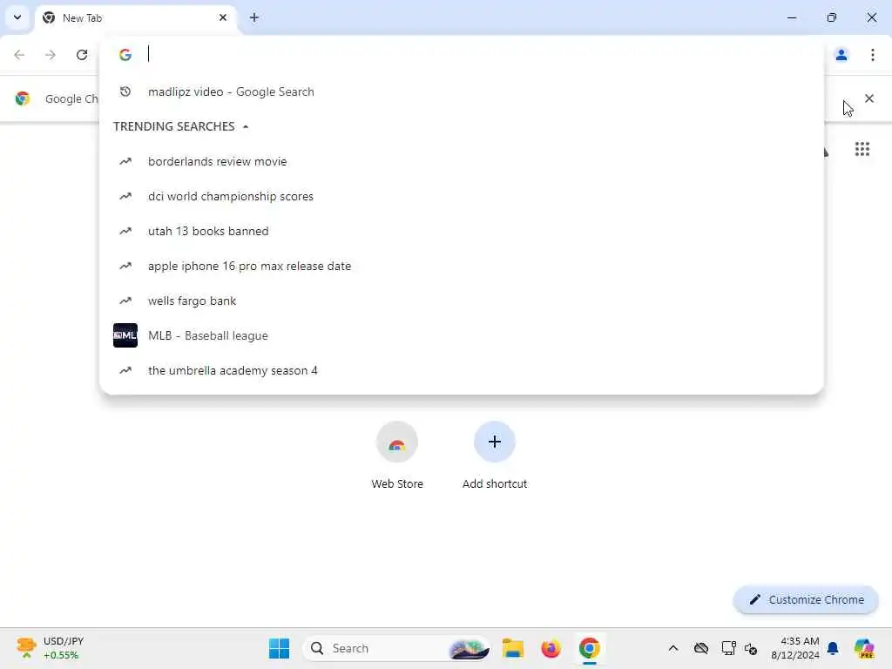This screenshot has width=892, height=669.
Task: Click the taskbar Search box
Action: coord(396,648)
